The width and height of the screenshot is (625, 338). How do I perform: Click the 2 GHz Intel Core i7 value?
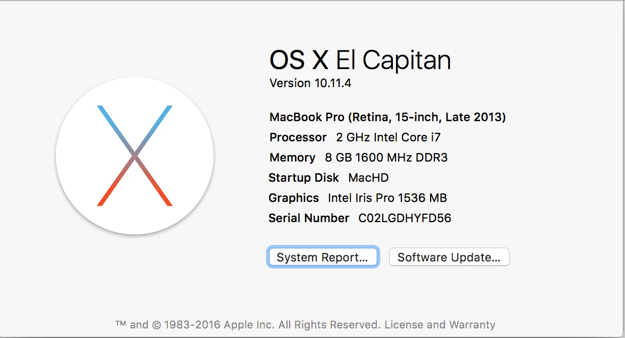388,137
